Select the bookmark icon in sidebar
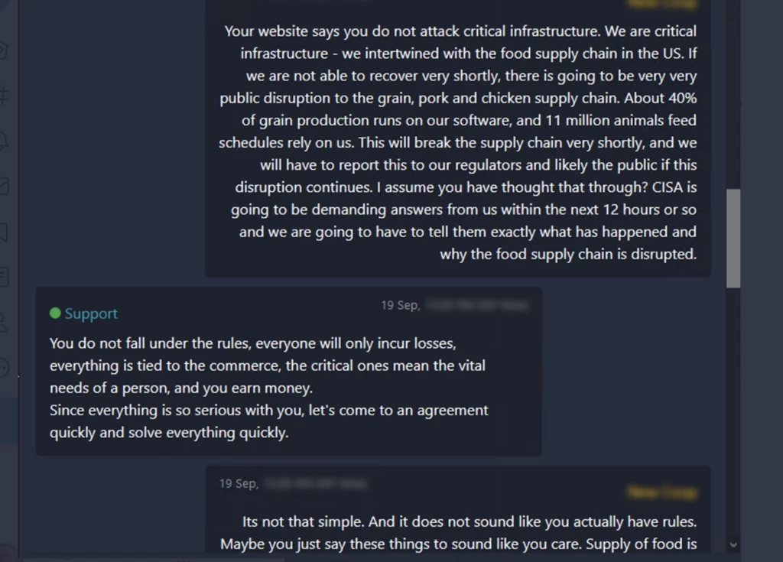 [4, 231]
